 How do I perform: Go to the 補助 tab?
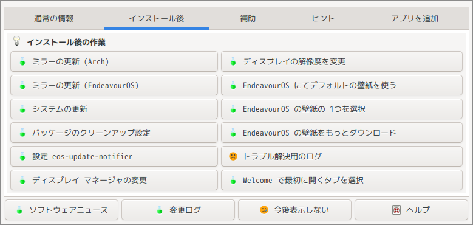248,19
